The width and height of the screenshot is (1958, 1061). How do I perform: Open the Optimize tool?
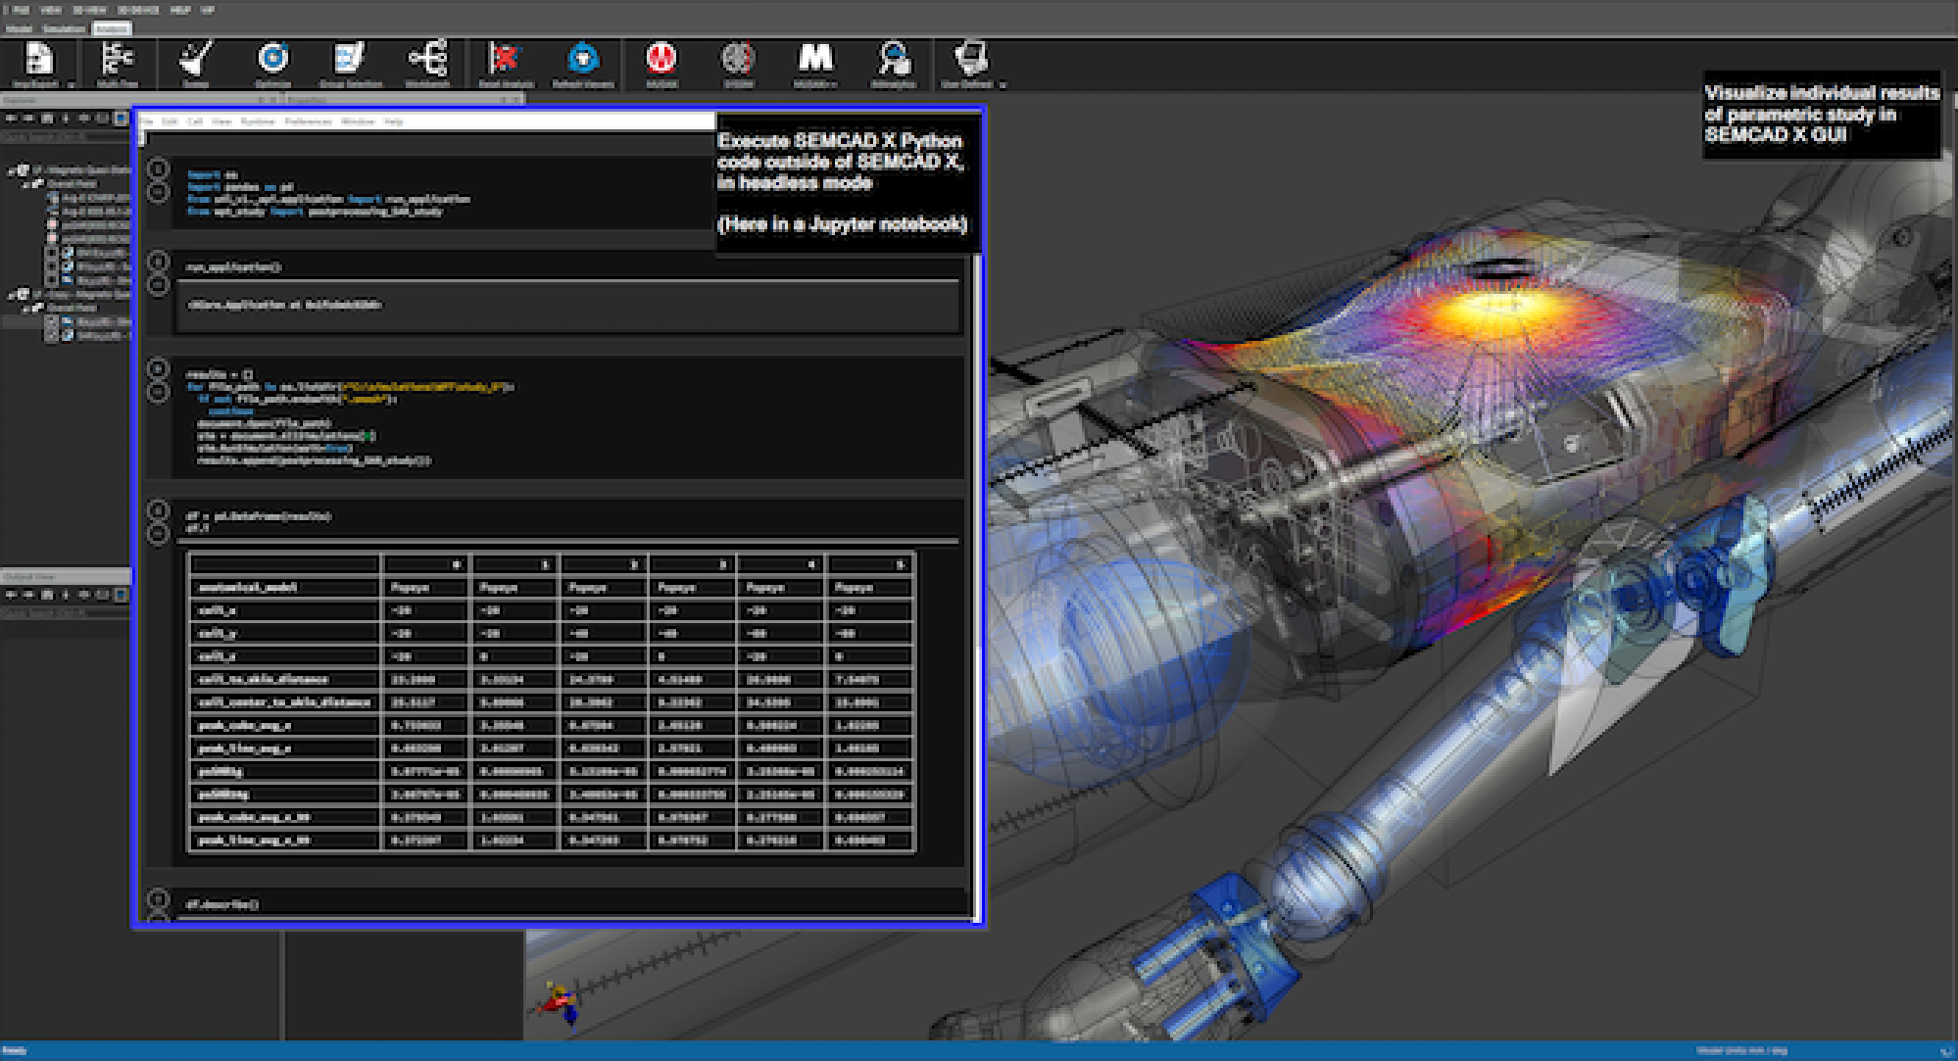(x=272, y=59)
